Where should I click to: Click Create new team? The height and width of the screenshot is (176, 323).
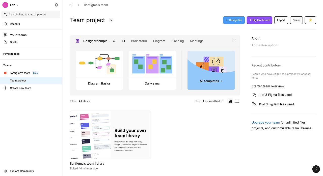20,88
